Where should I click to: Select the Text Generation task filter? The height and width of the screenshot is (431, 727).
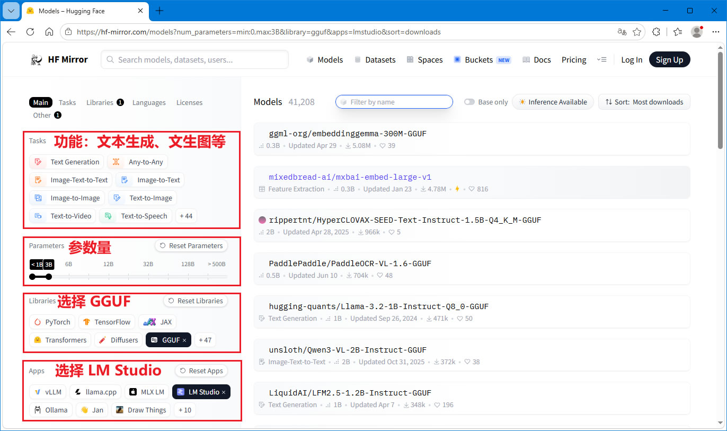tap(67, 162)
